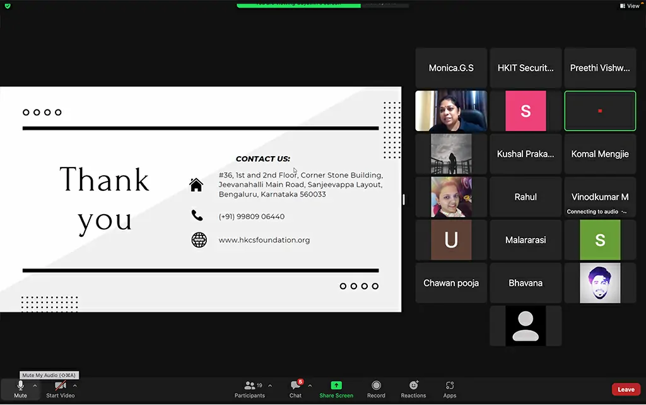
Task: Select the silhouette photo participant tile
Action: (x=451, y=154)
